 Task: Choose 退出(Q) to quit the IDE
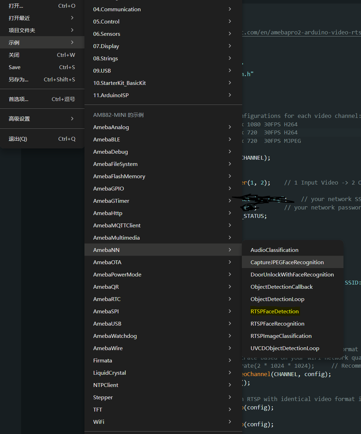tap(42, 139)
